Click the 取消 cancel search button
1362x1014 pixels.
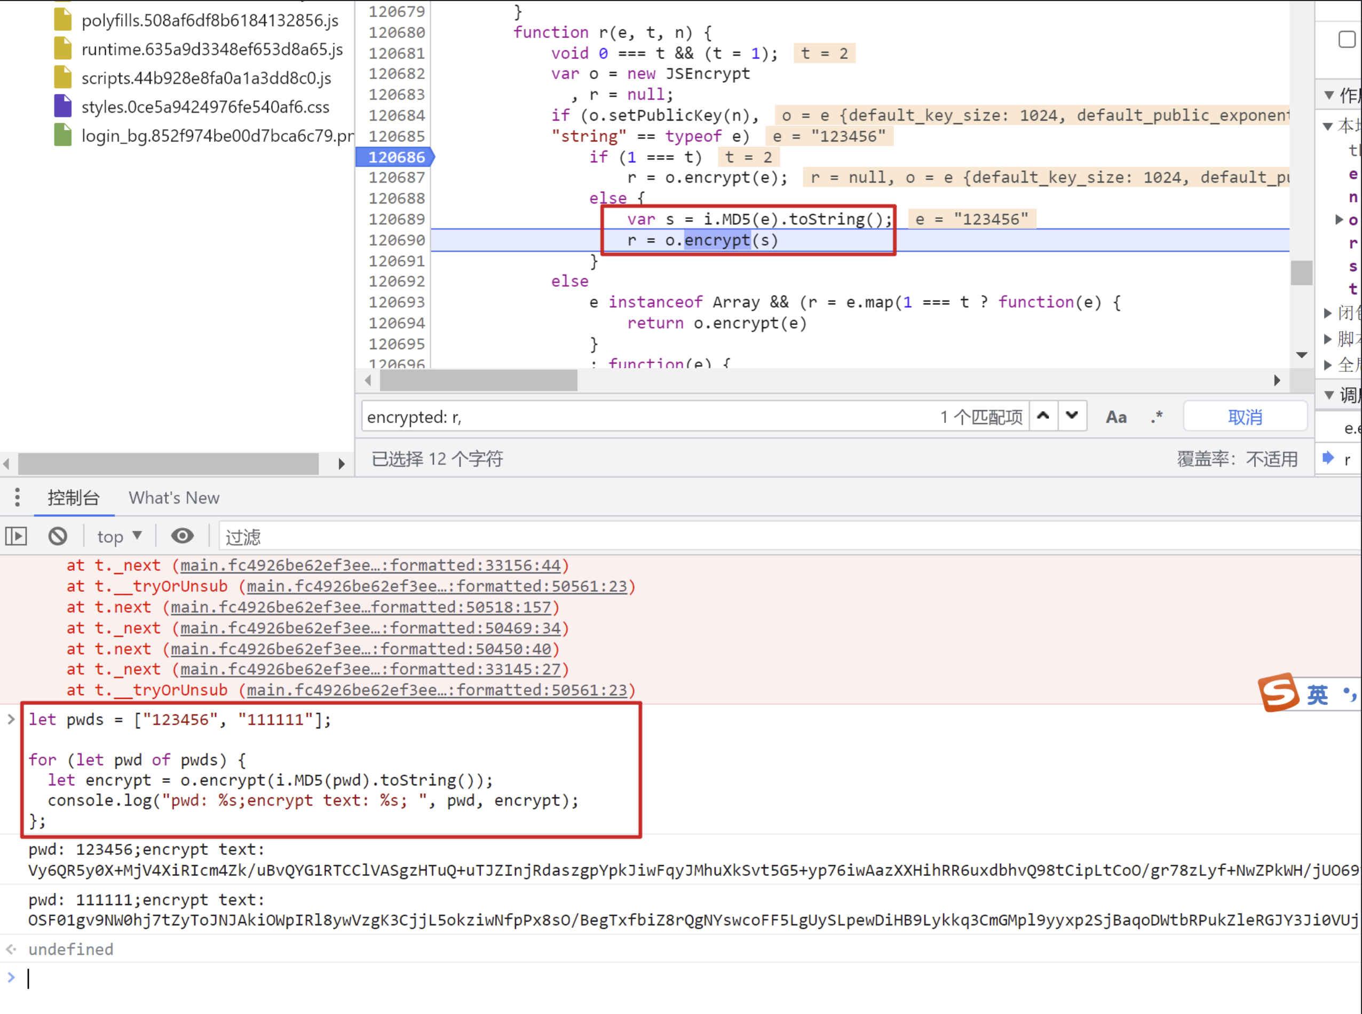(1245, 418)
